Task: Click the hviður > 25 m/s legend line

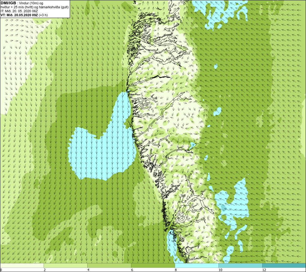Action: (35, 7)
